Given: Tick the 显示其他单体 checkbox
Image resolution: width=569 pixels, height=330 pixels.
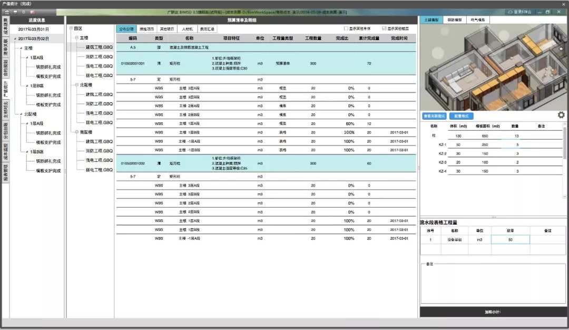Looking at the screenshot, I should [346, 28].
